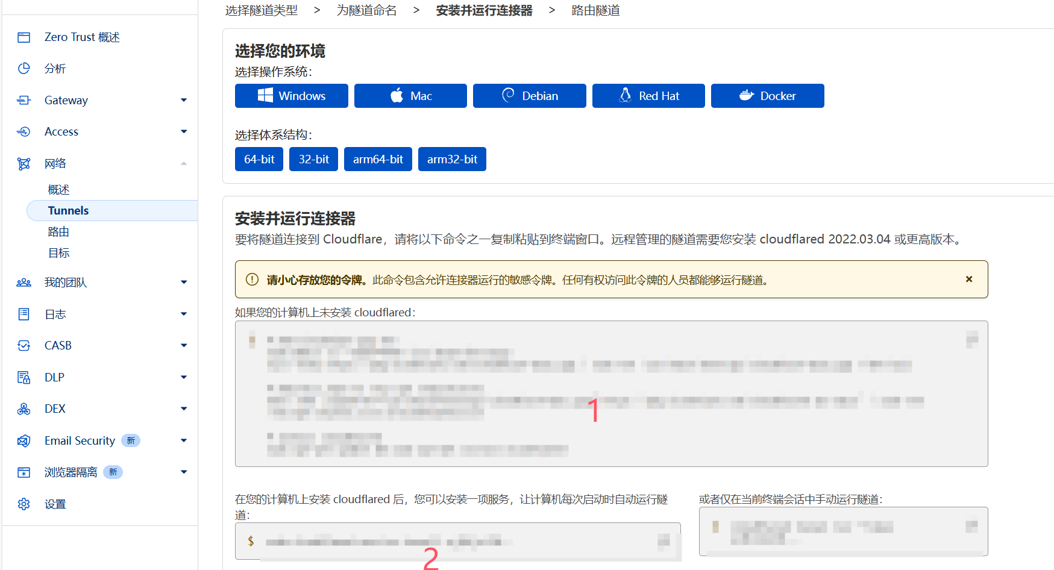Select Mac operating system
The width and height of the screenshot is (1054, 570).
tap(410, 96)
